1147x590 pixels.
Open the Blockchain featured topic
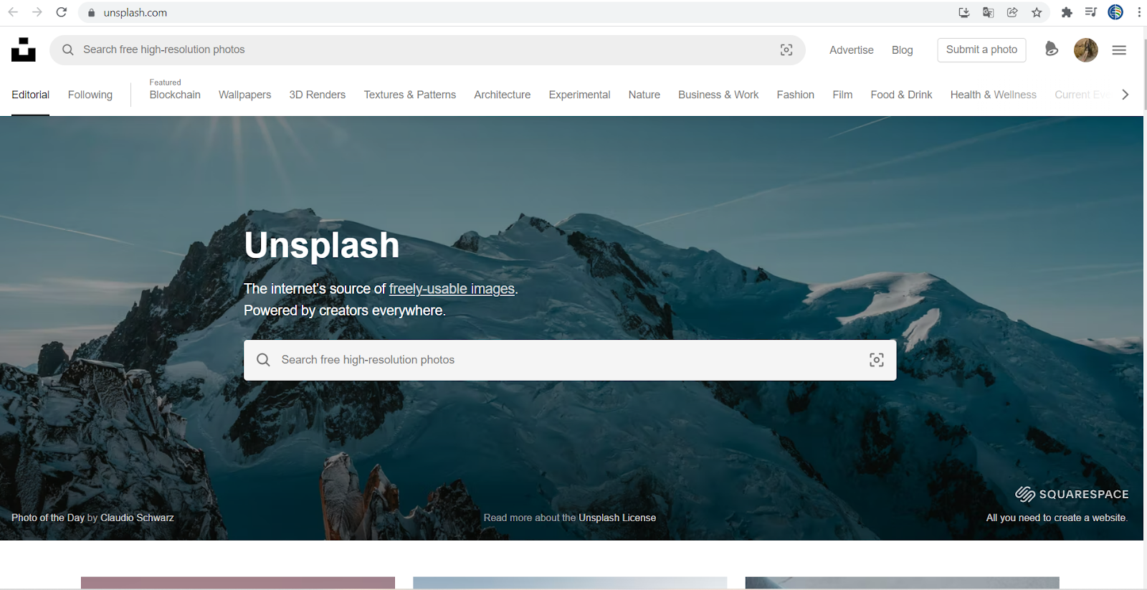click(175, 95)
